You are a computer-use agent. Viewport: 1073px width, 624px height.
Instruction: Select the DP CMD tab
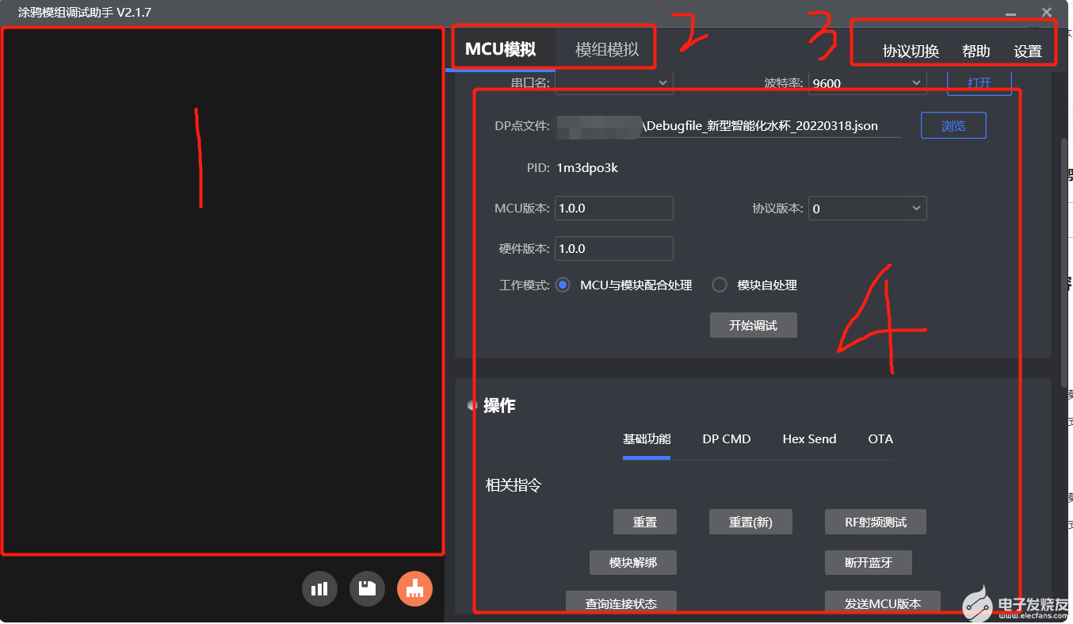click(727, 439)
